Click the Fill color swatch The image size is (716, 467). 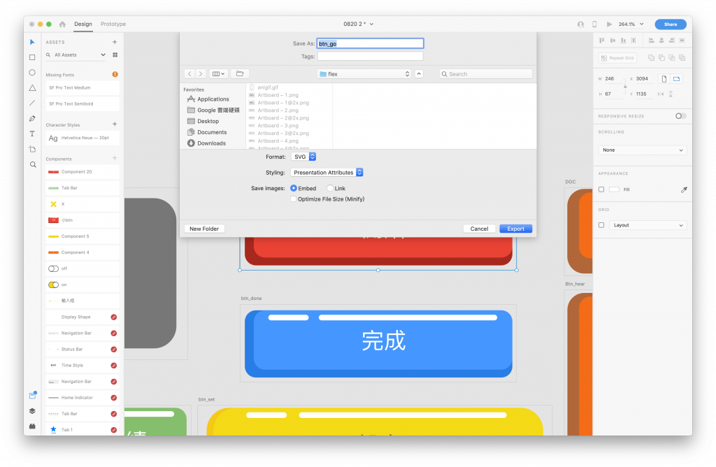pos(614,189)
